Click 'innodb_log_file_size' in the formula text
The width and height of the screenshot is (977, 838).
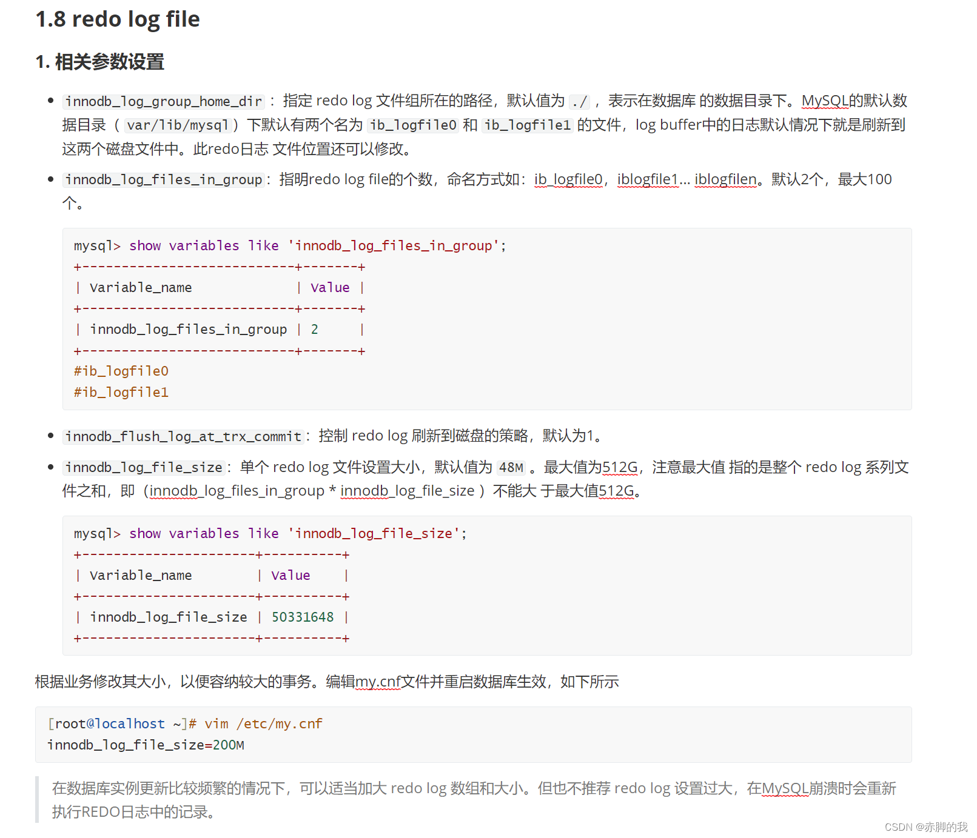pyautogui.click(x=408, y=491)
